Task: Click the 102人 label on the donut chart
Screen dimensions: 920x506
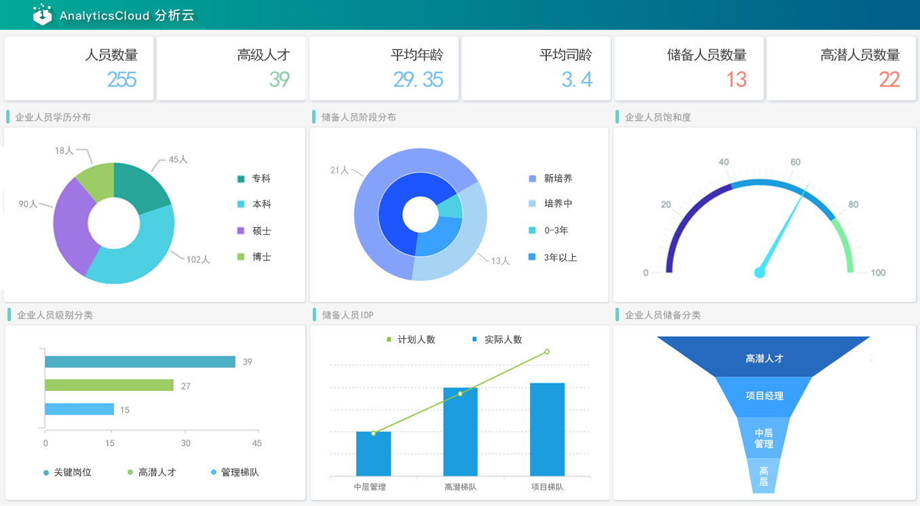Action: [198, 259]
